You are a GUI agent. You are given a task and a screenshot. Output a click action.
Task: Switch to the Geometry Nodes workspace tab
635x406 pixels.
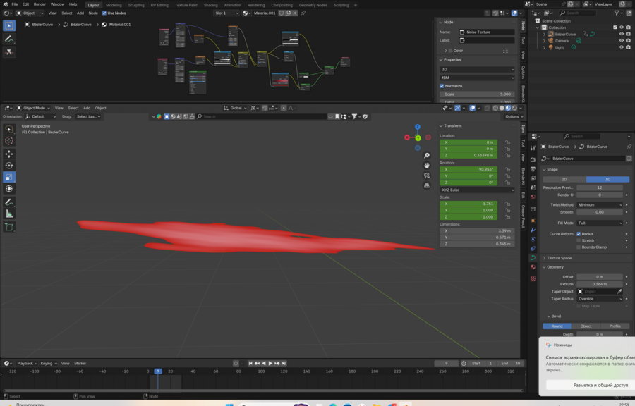[x=313, y=5]
